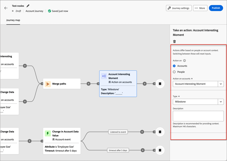The width and height of the screenshot is (227, 161).
Task: Click the Merge paths node icon
Action: [x=48, y=84]
